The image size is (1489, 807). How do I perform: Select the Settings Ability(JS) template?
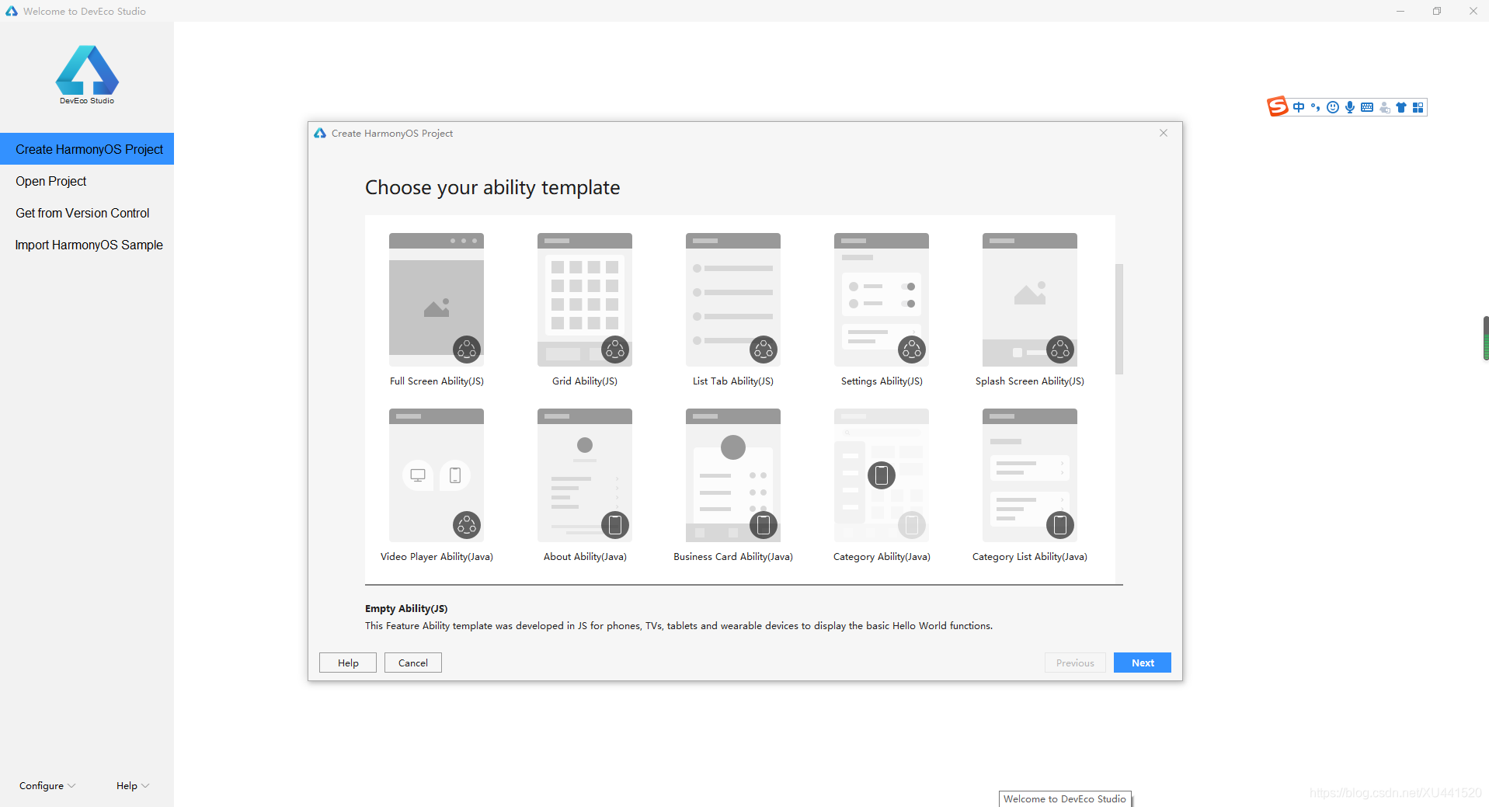(882, 300)
